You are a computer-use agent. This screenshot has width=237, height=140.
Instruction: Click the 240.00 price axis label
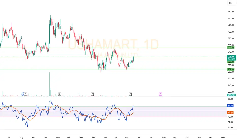[231, 85]
